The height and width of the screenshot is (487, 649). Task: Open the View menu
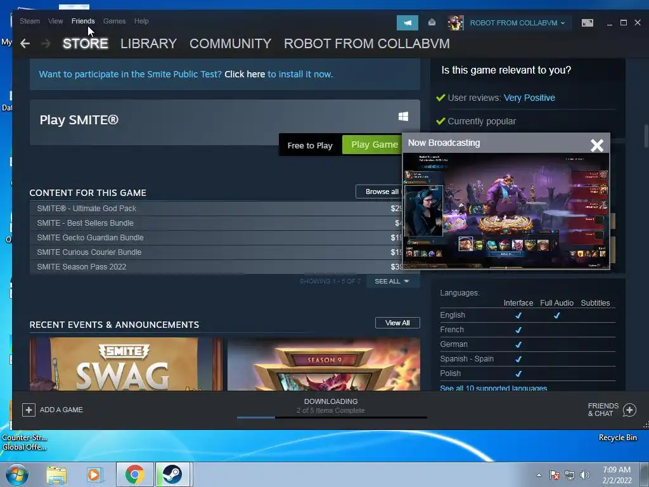coord(56,21)
